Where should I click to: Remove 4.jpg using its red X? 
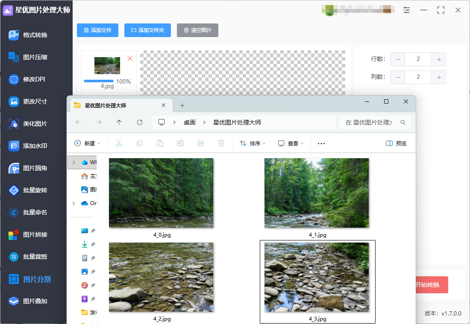pos(130,58)
